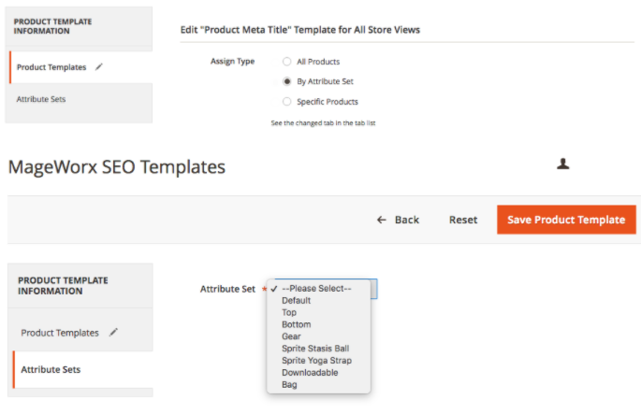Select Sprite Yoga Strap in dropdown
Viewport: 641px width, 414px height.
click(316, 361)
